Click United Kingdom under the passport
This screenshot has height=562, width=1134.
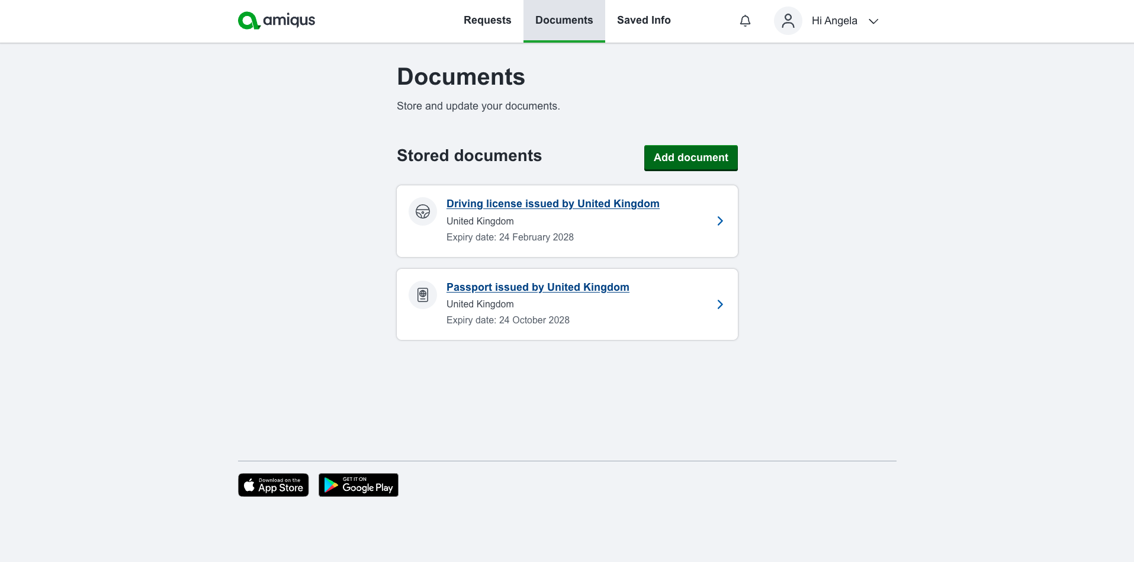coord(480,304)
